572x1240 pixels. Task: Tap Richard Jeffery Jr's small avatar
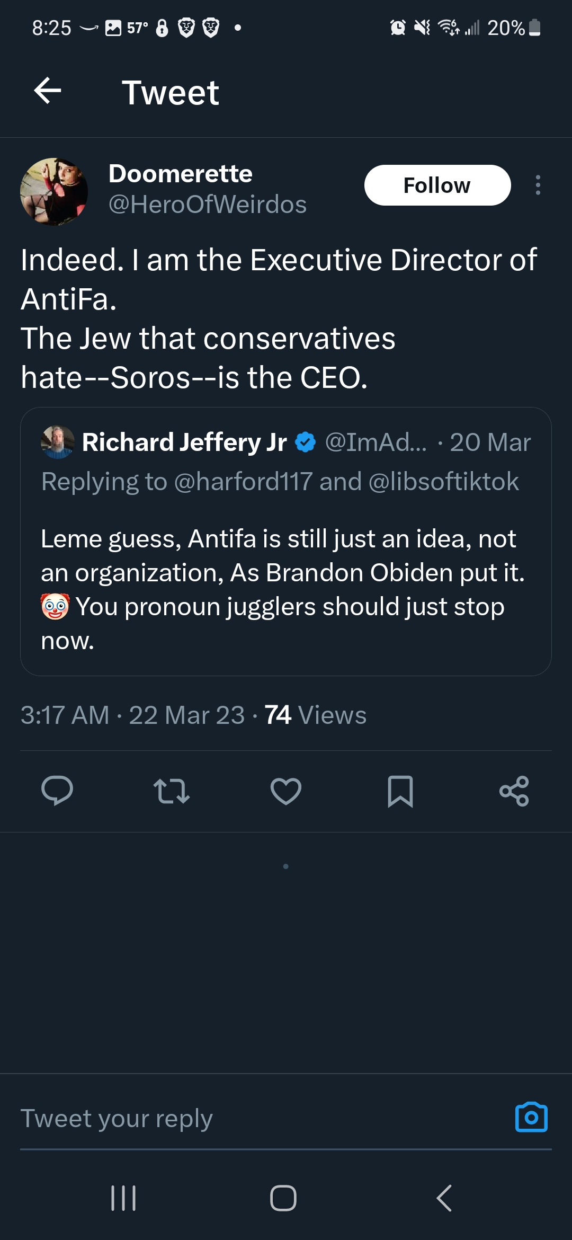pyautogui.click(x=57, y=442)
